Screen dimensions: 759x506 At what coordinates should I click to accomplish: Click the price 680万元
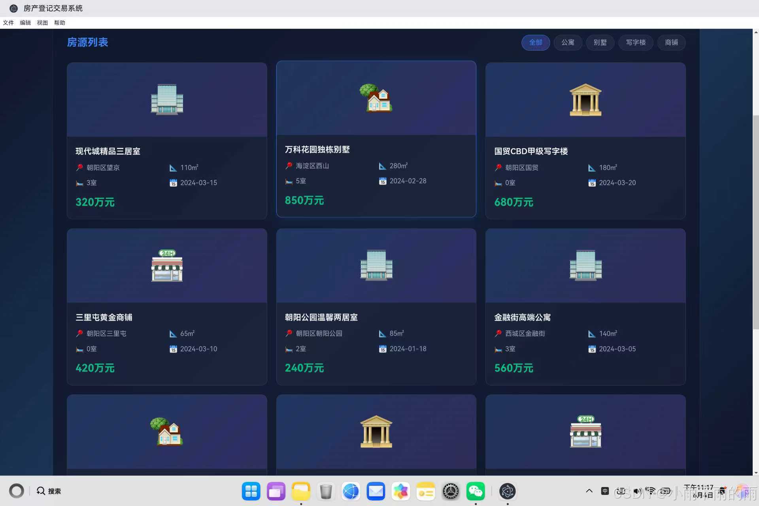point(514,202)
